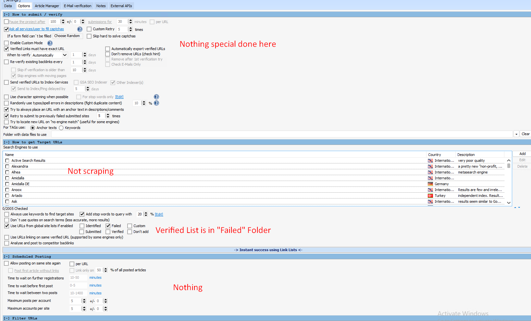Increase the Maximum posts per account value
The height and width of the screenshot is (321, 531).
click(x=84, y=300)
